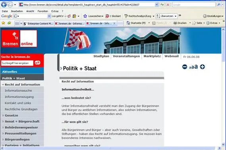Click the Add to Favorites icon
This screenshot has height=150, width=226.
pyautogui.click(x=10, y=23)
